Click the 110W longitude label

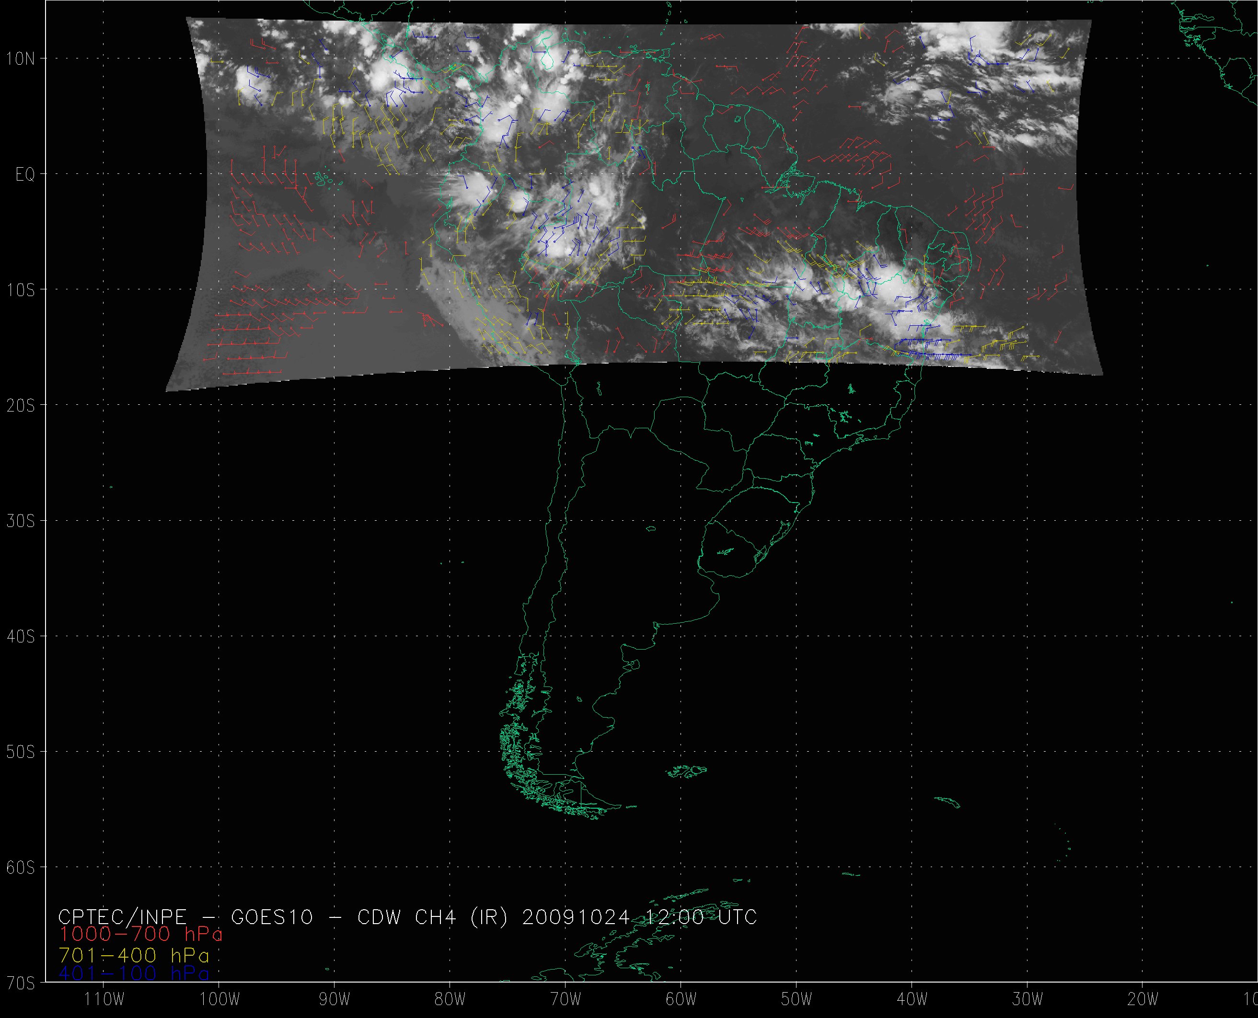[104, 999]
